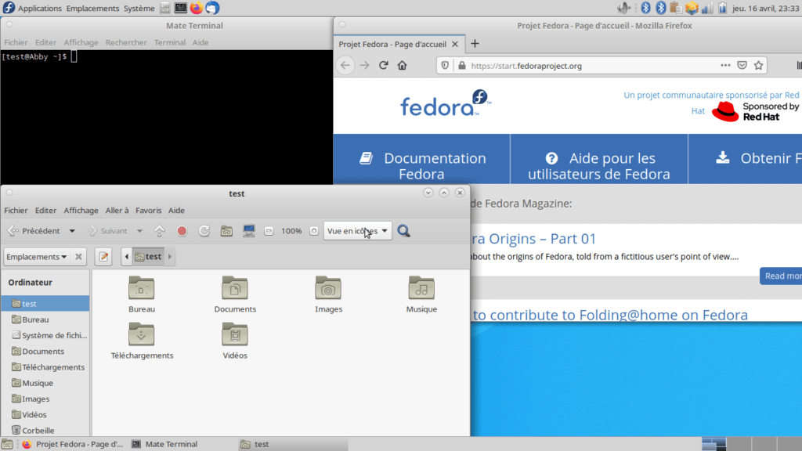Open a new Firefox tab
Screen dimensions: 802x451
click(x=475, y=44)
